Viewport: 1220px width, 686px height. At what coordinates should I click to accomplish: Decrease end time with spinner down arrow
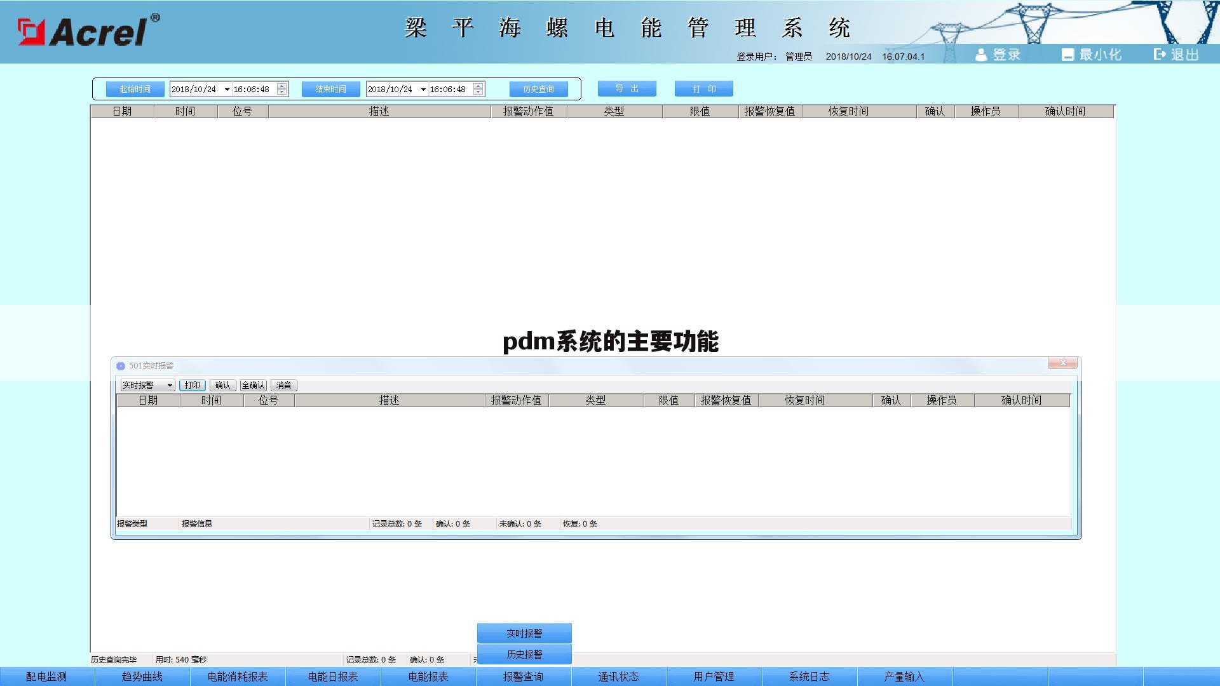pyautogui.click(x=478, y=93)
